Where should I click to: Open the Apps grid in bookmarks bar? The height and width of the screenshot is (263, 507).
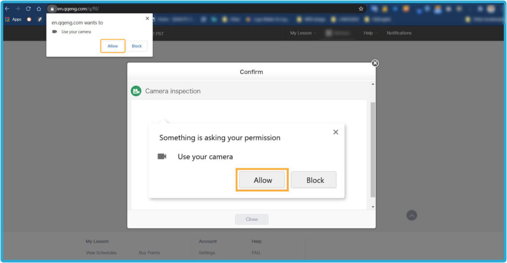click(x=13, y=19)
